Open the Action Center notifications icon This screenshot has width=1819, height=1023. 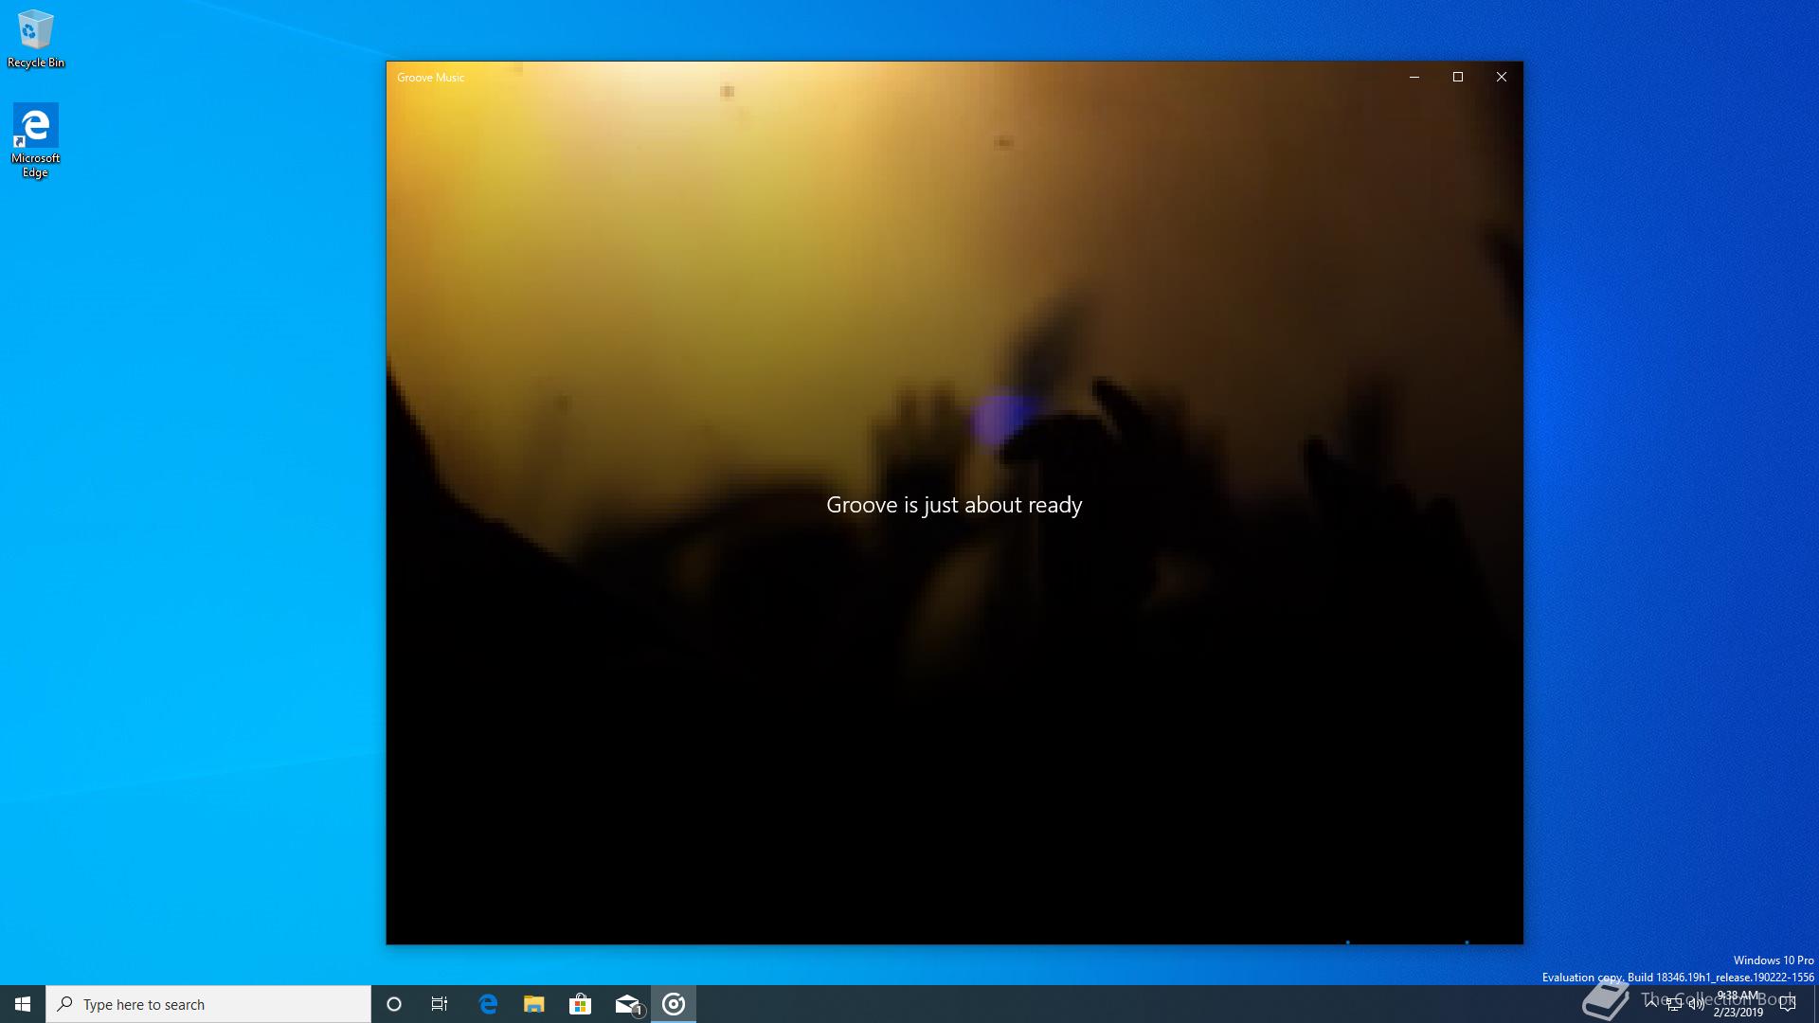tap(1788, 1004)
